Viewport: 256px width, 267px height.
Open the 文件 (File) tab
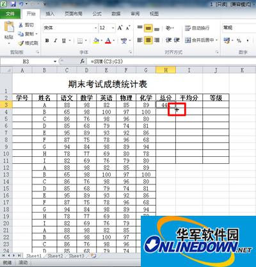(10, 14)
